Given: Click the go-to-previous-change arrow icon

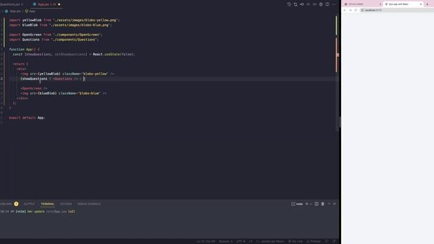Looking at the screenshot, I should (x=302, y=5).
